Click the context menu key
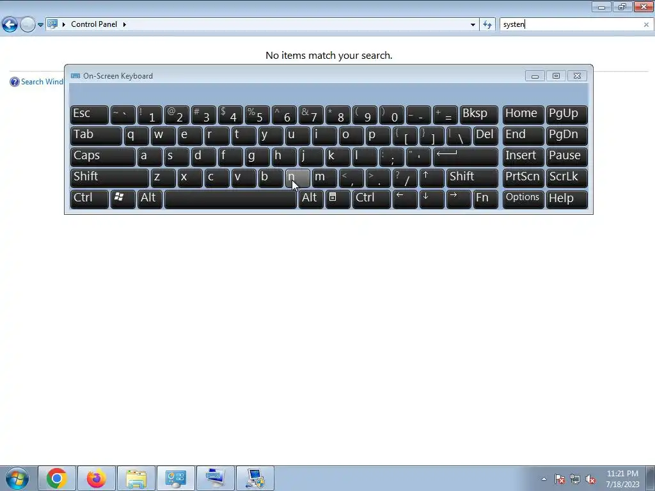This screenshot has width=655, height=491. (338, 199)
